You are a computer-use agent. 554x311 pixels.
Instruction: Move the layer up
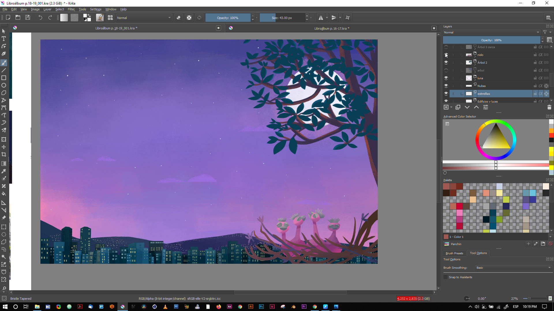point(476,107)
